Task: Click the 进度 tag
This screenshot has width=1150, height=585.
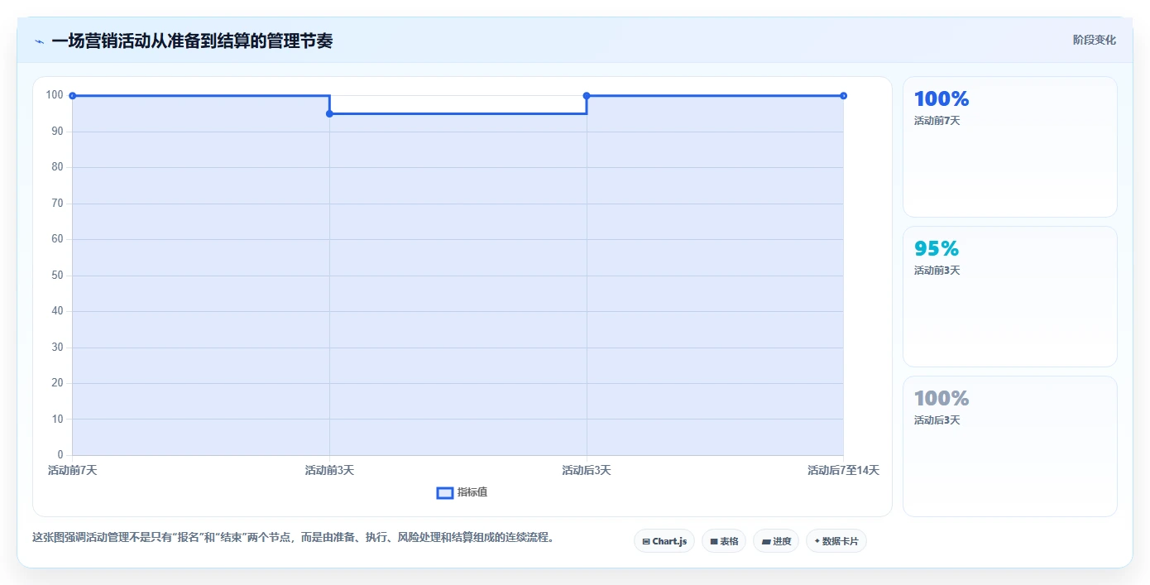Action: click(776, 541)
